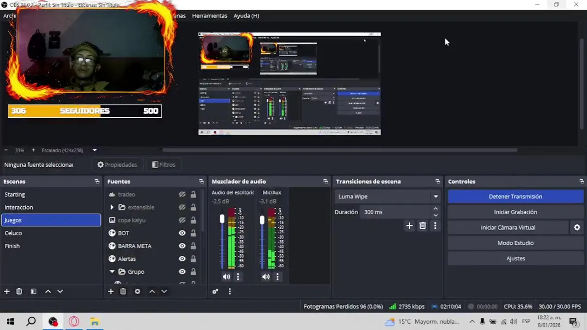Undock the Controles panel
This screenshot has width=587, height=330.
[x=581, y=181]
